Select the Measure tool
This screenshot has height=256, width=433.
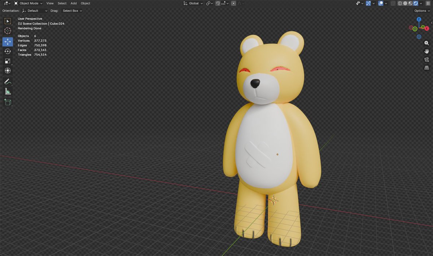point(8,91)
